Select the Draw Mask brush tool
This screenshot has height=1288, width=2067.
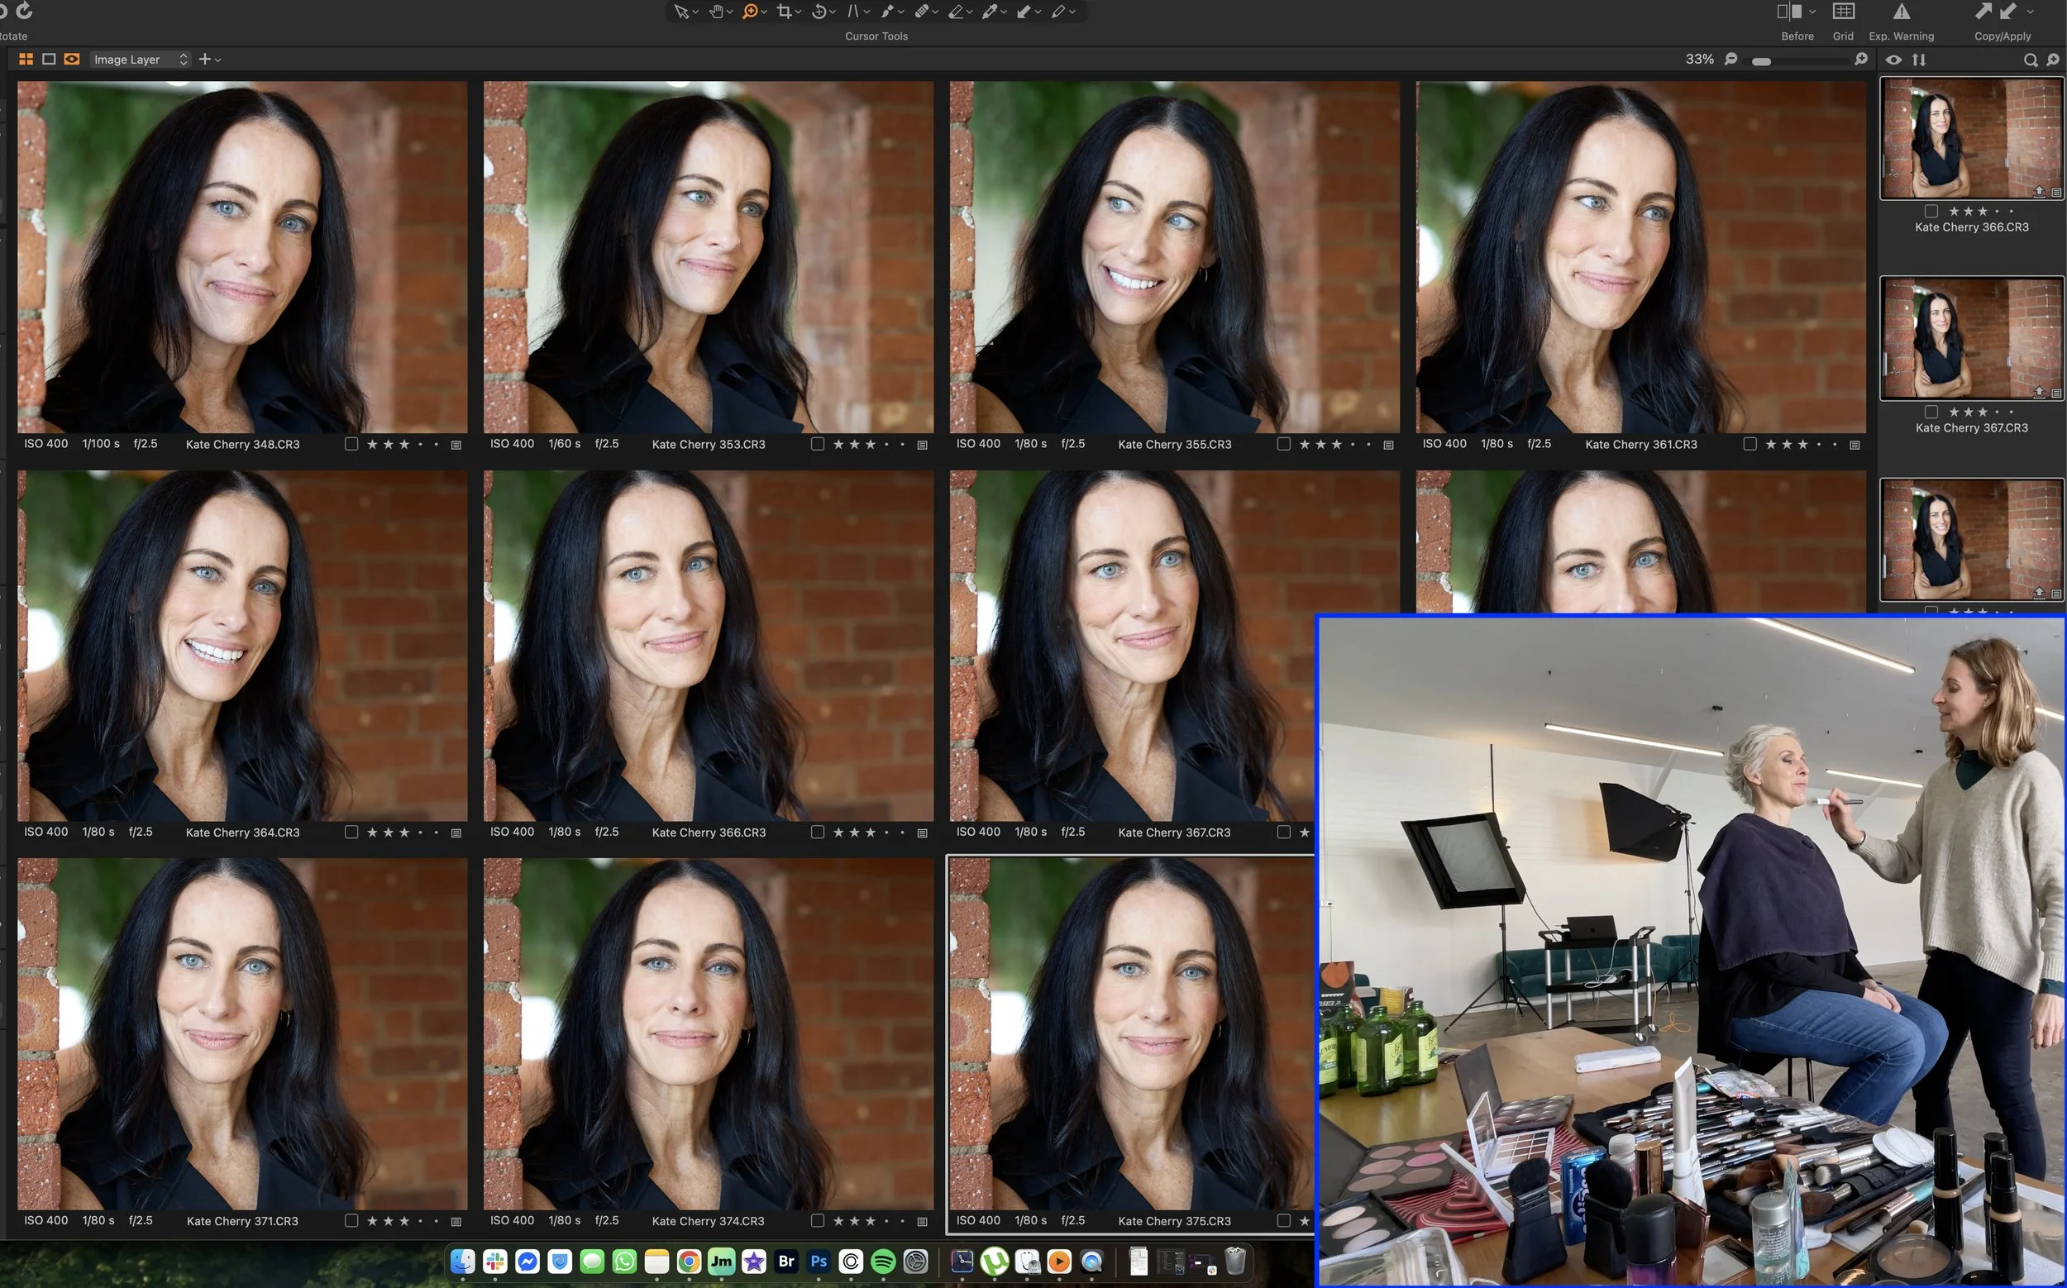[x=887, y=11]
